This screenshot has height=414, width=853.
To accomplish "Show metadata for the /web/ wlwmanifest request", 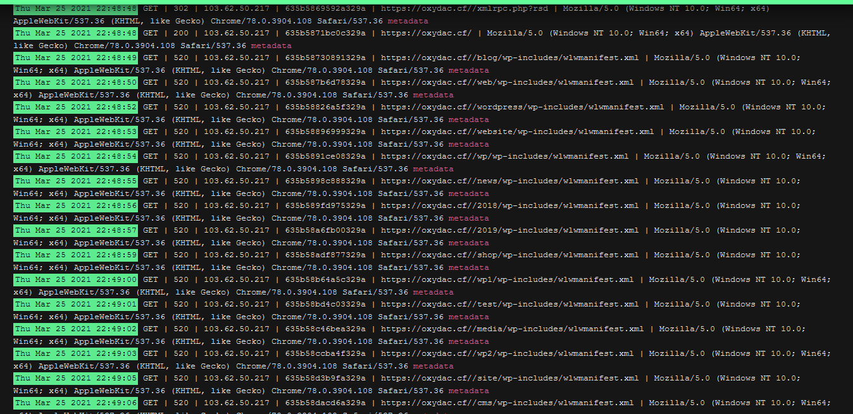I will pos(433,95).
